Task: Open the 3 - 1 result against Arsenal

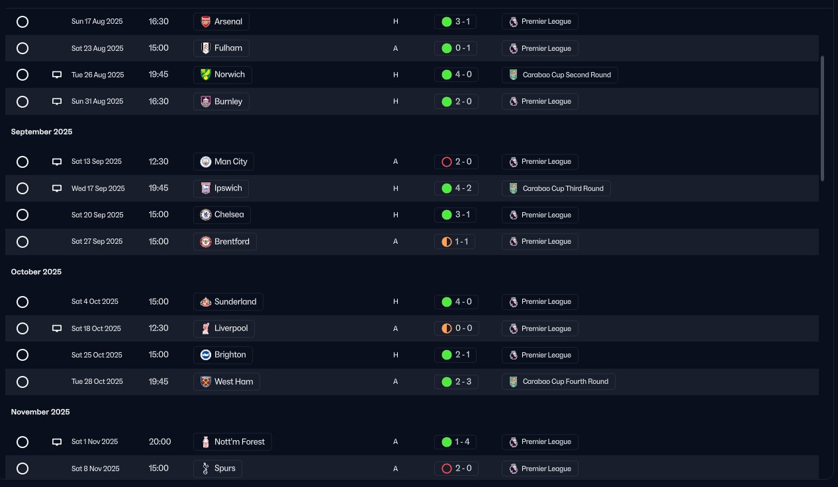Action: tap(456, 22)
